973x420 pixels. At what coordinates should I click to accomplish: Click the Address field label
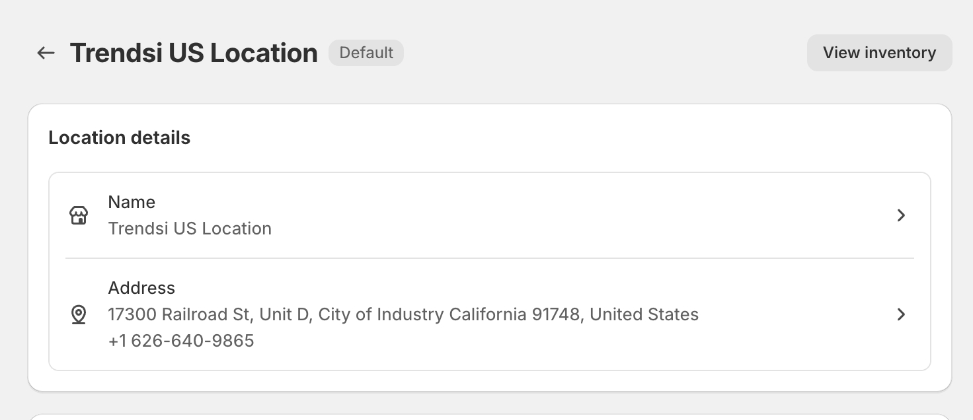(x=141, y=288)
